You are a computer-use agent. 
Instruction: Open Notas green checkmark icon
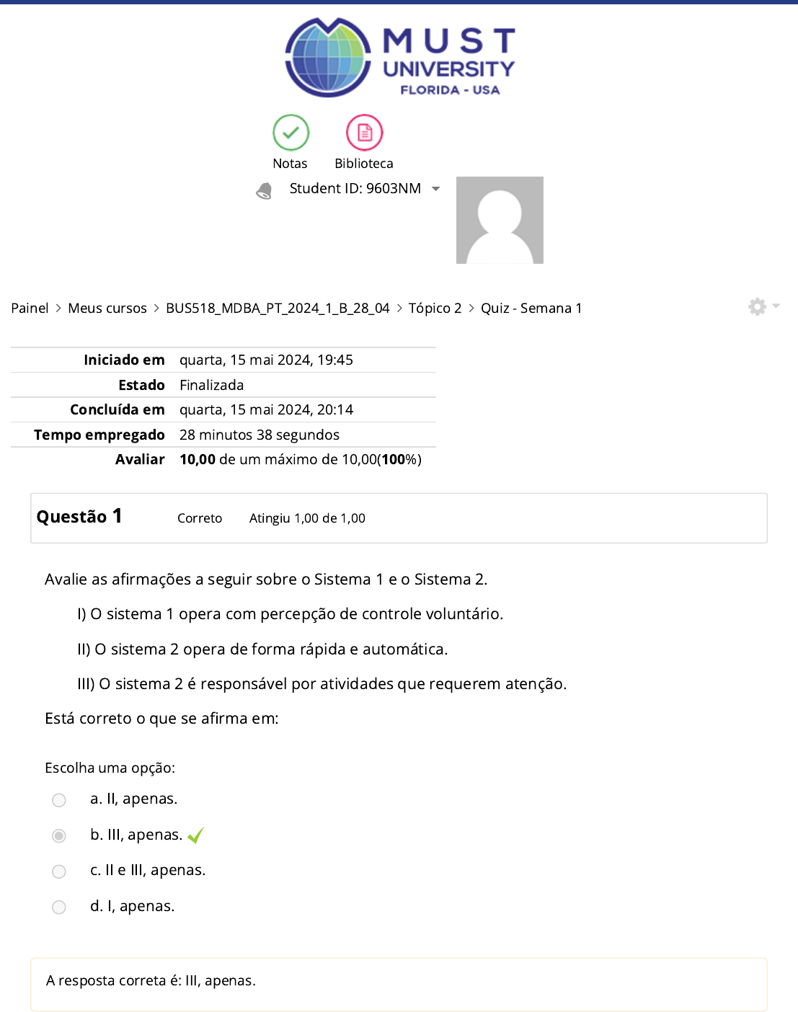click(x=291, y=133)
